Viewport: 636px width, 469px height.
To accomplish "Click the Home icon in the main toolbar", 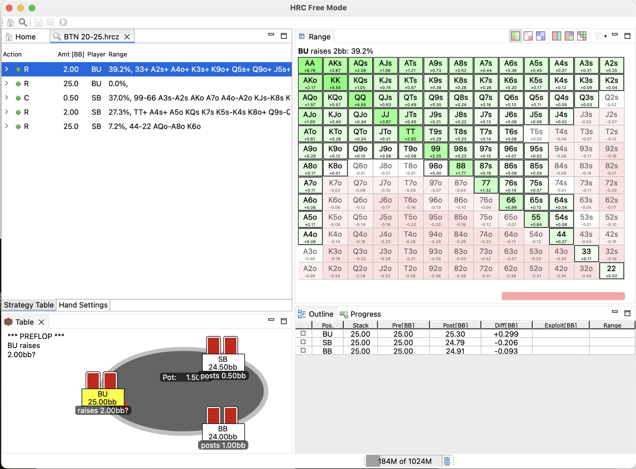I will tap(10, 22).
